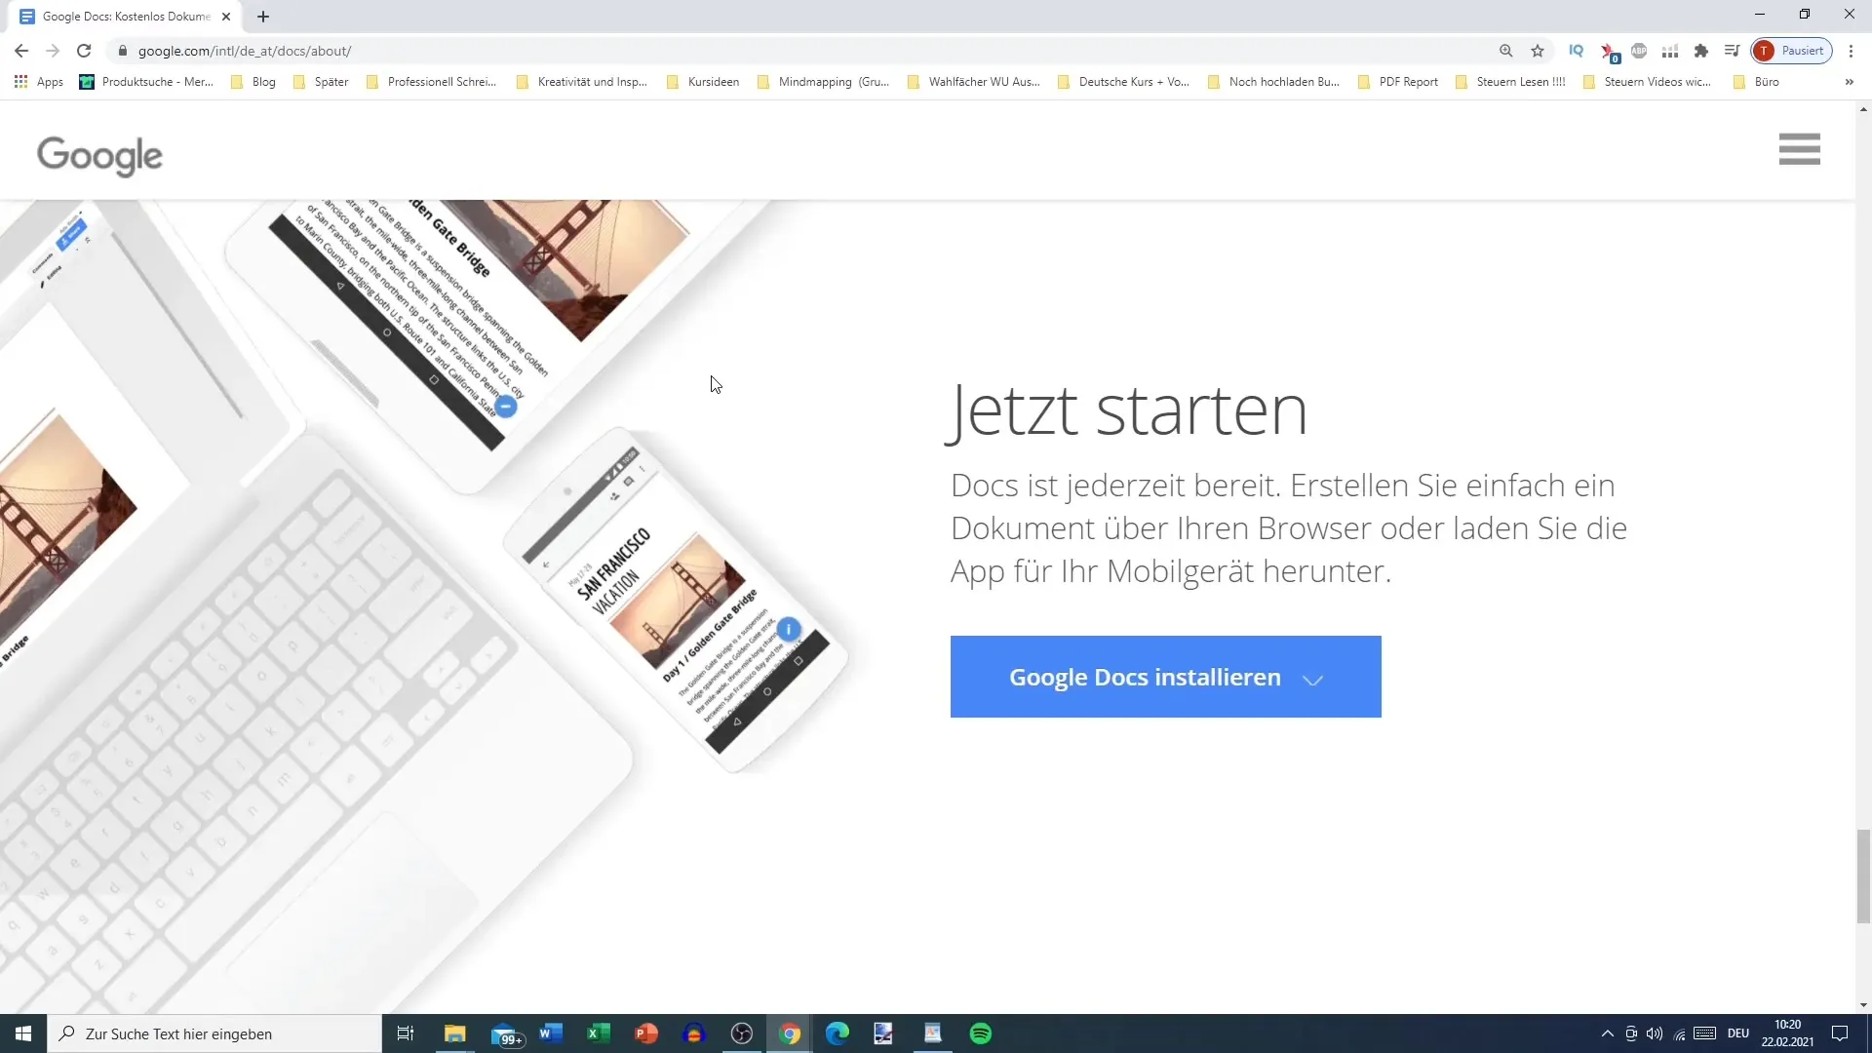Go back with the browser back arrow
The image size is (1872, 1053).
(x=21, y=51)
